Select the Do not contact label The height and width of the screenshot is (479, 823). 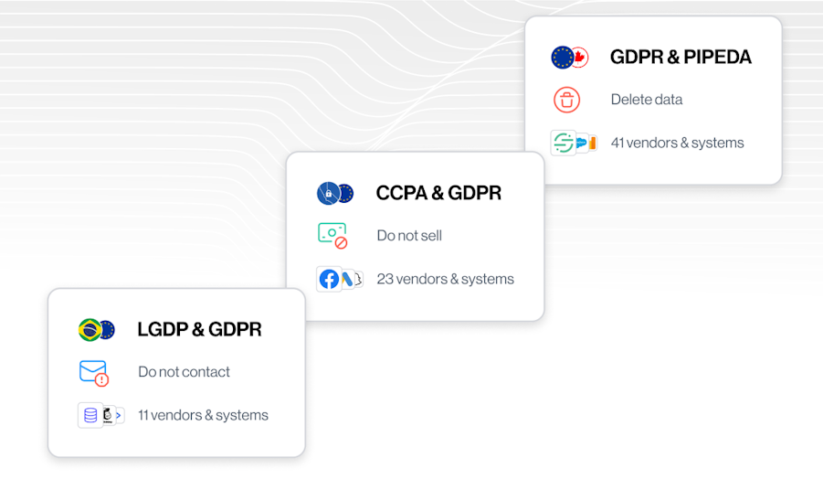tap(184, 372)
